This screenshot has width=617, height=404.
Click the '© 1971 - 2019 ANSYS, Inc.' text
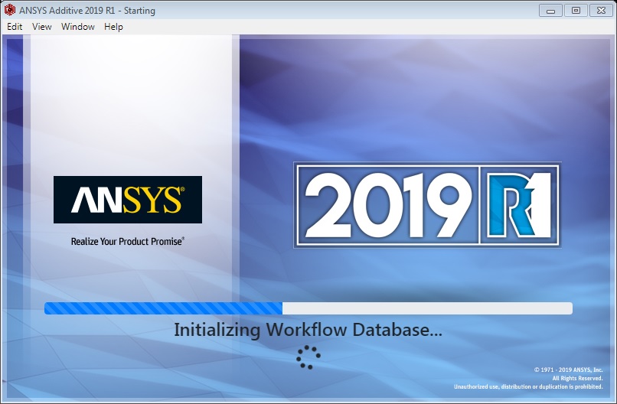[x=568, y=370]
